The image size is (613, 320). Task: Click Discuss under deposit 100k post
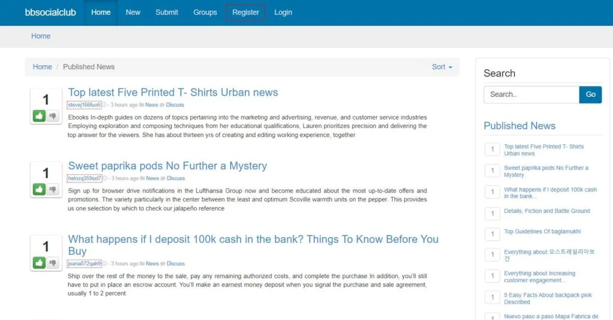(175, 264)
